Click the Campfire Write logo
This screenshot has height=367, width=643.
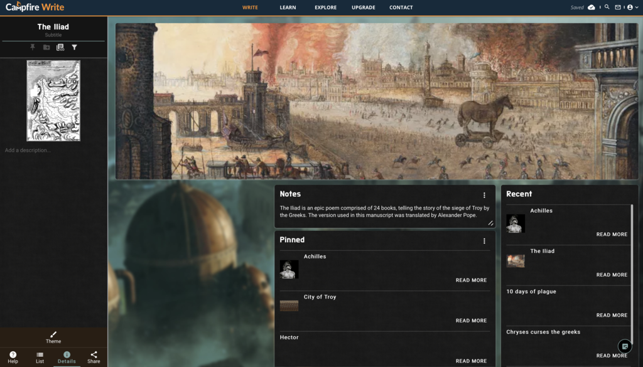[35, 7]
